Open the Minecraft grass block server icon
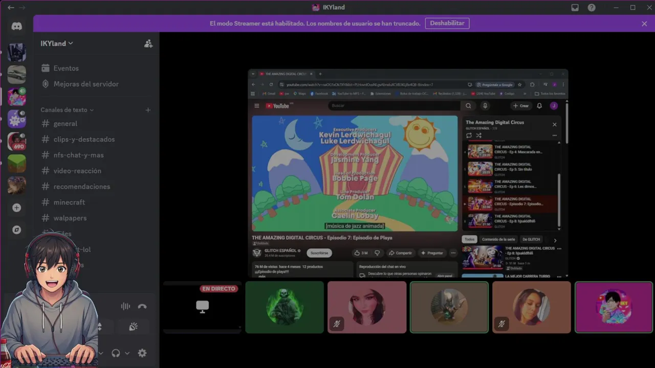 pos(16,164)
